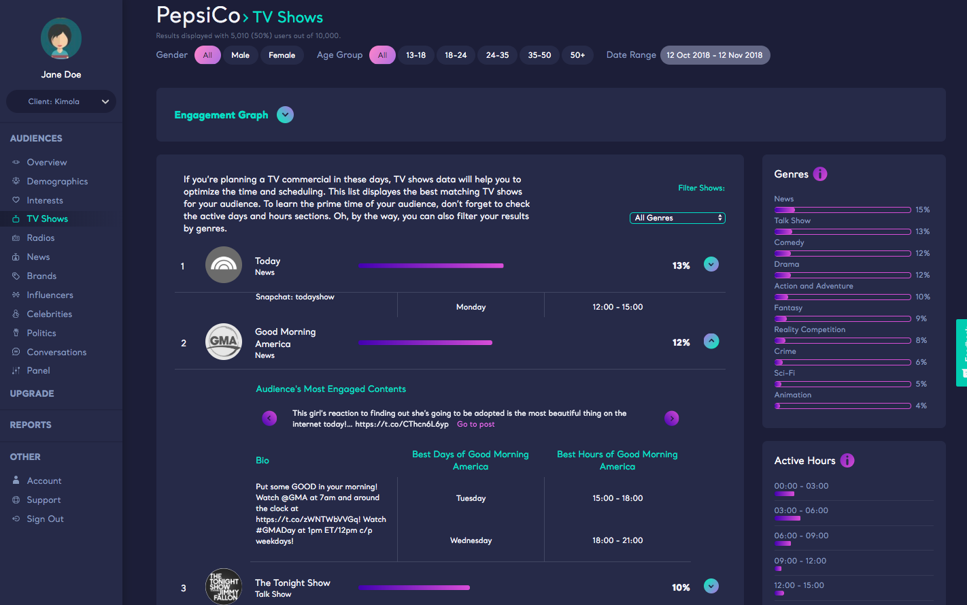The width and height of the screenshot is (967, 605).
Task: Open the News sidebar menu item
Action: click(x=39, y=257)
